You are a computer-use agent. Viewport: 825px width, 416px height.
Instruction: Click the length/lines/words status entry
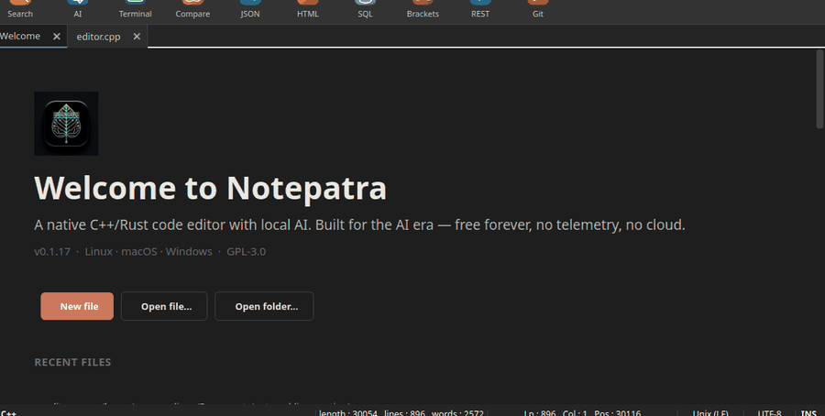coord(401,413)
